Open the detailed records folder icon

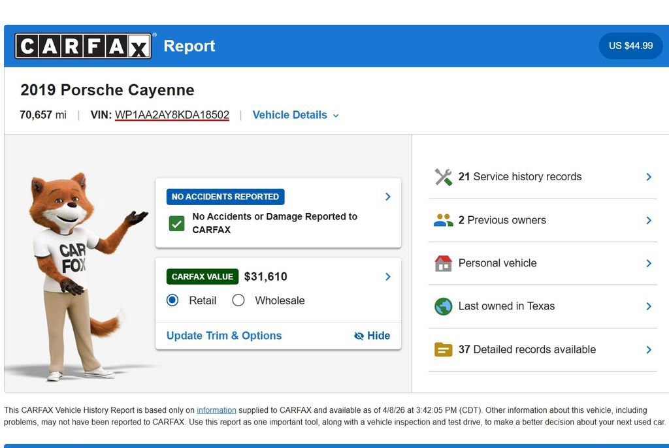pyautogui.click(x=443, y=349)
